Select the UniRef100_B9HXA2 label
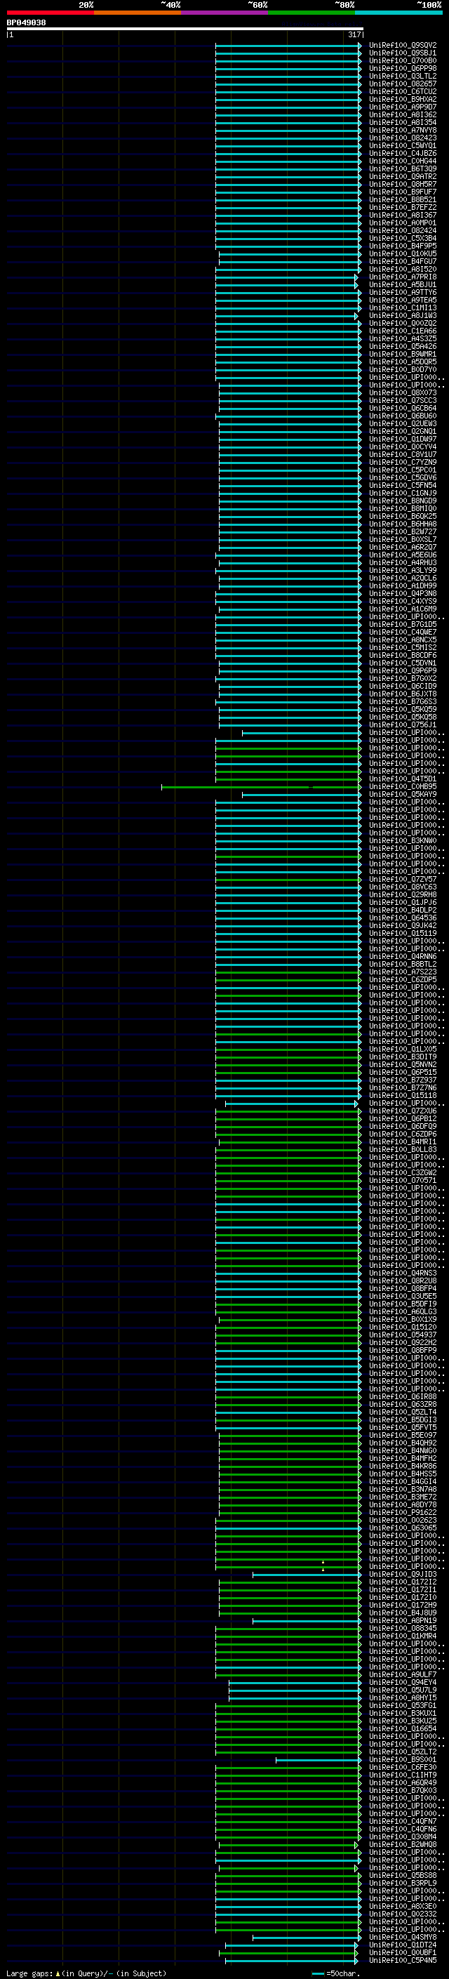Image resolution: width=449 pixels, height=1979 pixels. click(x=403, y=99)
